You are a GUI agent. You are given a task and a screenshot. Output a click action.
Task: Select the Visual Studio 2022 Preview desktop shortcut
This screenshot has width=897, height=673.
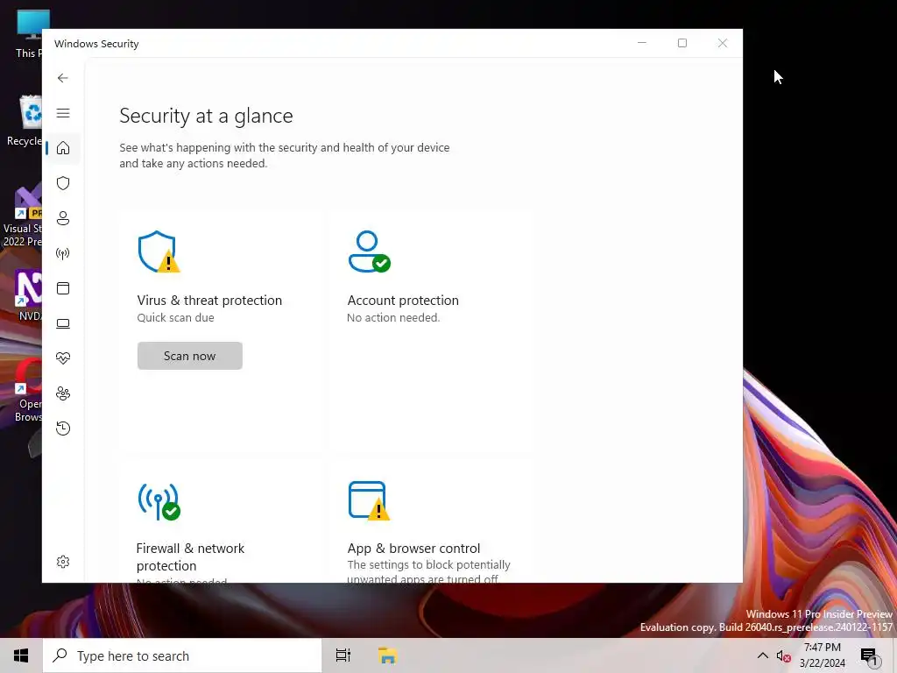click(x=22, y=216)
